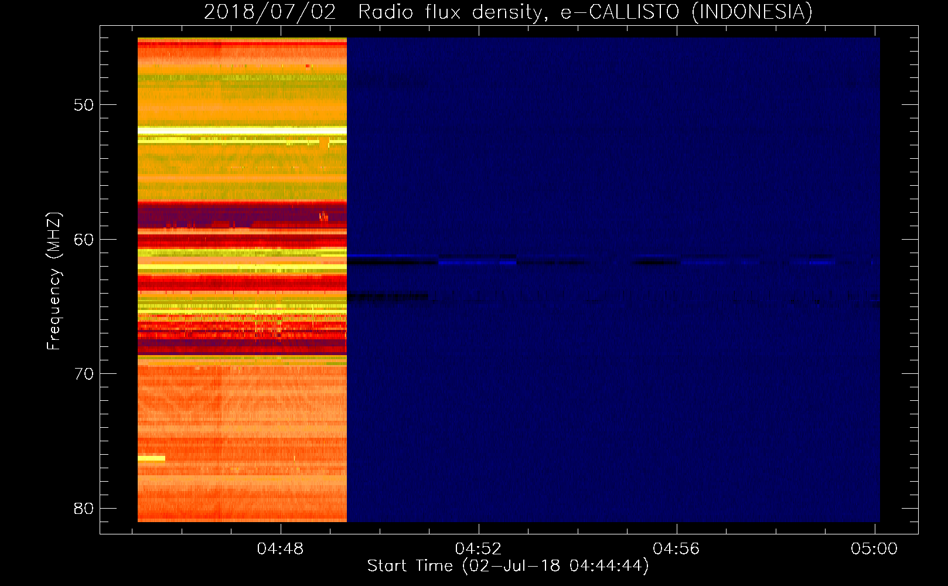The image size is (948, 586).
Task: Click the 70 MHz frequency tick label
Action: pyautogui.click(x=84, y=374)
